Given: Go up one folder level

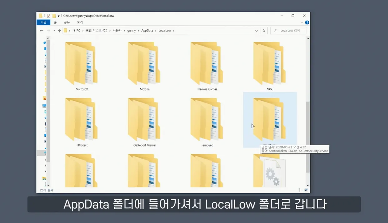Looking at the screenshot, I should coord(59,31).
